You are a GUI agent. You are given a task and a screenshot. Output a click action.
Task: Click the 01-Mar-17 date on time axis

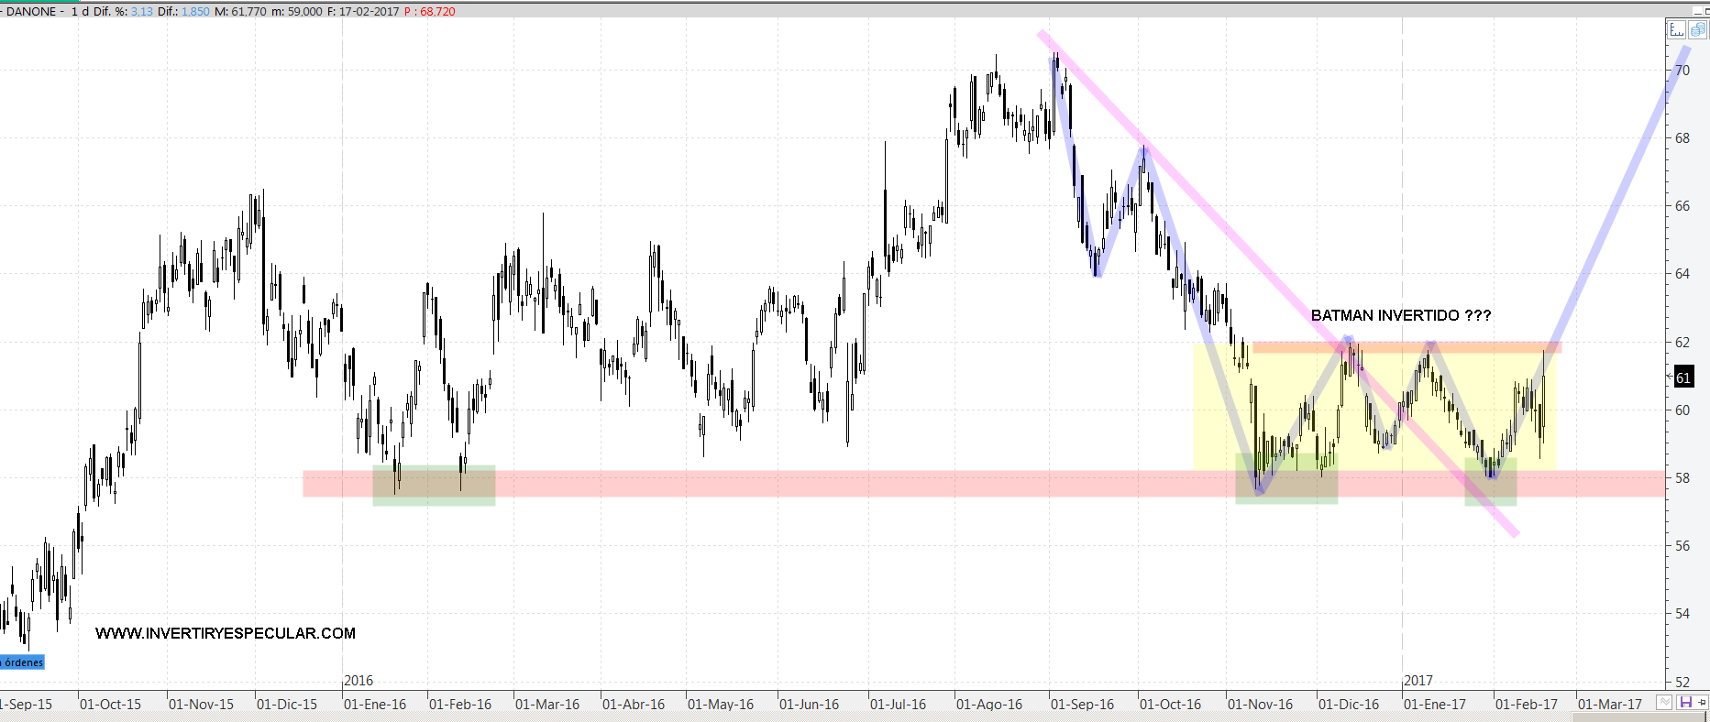[1609, 705]
